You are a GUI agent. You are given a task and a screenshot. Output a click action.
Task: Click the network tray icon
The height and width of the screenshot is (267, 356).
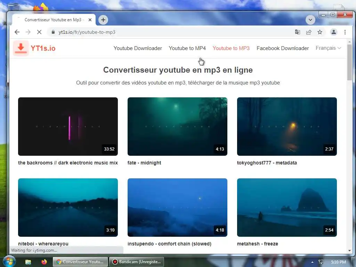tap(321, 262)
